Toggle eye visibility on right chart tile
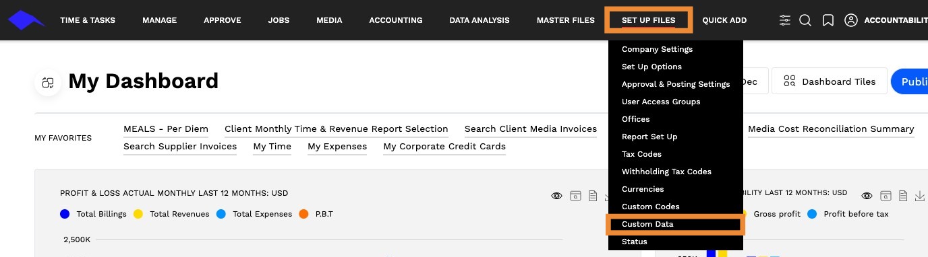 (x=867, y=196)
